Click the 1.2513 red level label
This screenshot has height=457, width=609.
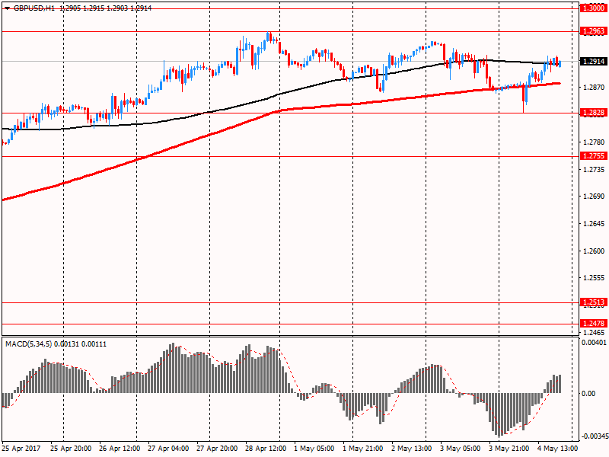click(x=593, y=302)
